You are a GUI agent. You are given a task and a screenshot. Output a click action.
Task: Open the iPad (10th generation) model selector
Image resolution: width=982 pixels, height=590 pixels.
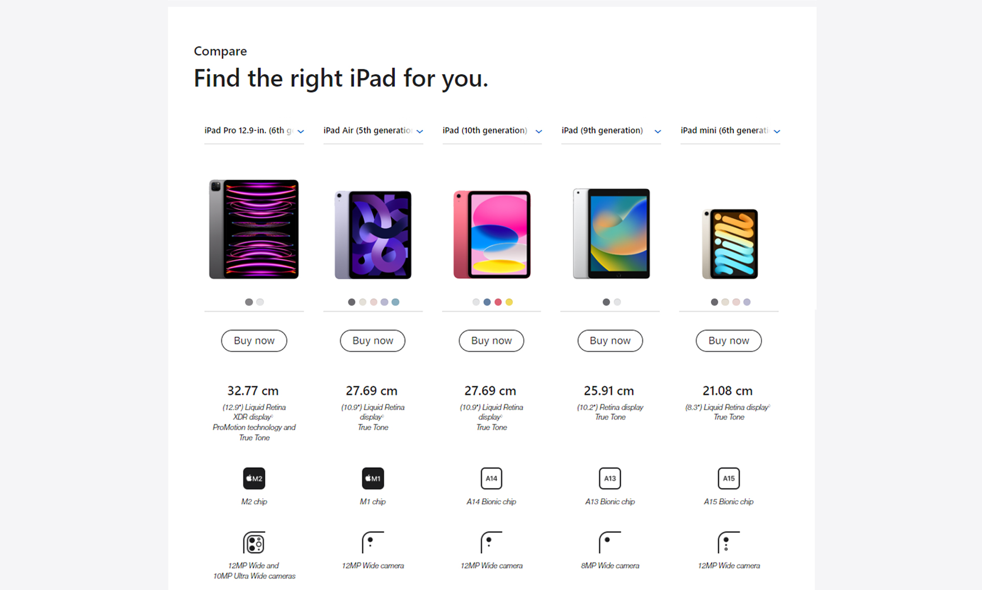coord(492,131)
